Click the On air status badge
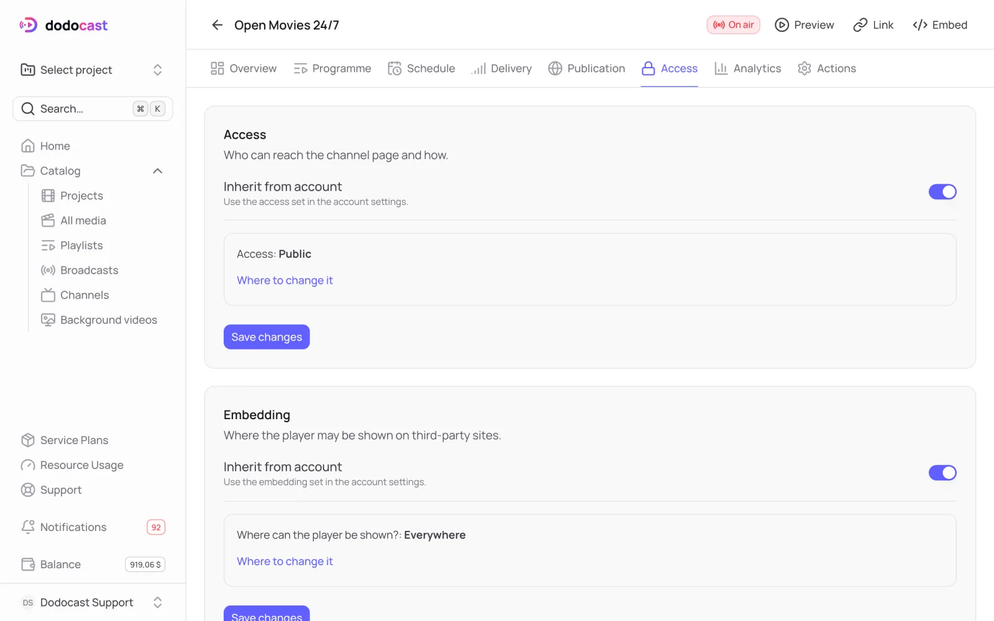The image size is (994, 621). (733, 25)
